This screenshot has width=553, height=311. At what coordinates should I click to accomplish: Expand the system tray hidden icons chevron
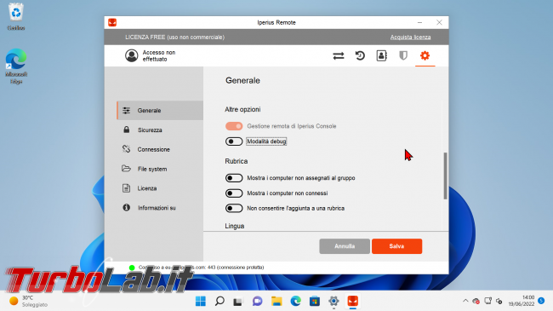[x=465, y=301]
